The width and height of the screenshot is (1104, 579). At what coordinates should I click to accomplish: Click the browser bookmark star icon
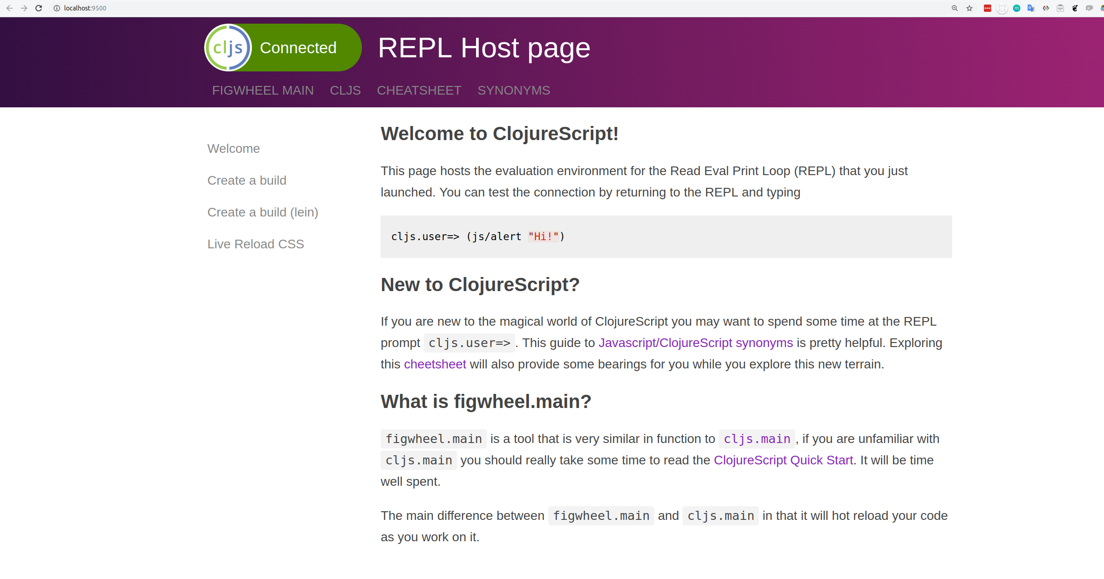pos(969,8)
